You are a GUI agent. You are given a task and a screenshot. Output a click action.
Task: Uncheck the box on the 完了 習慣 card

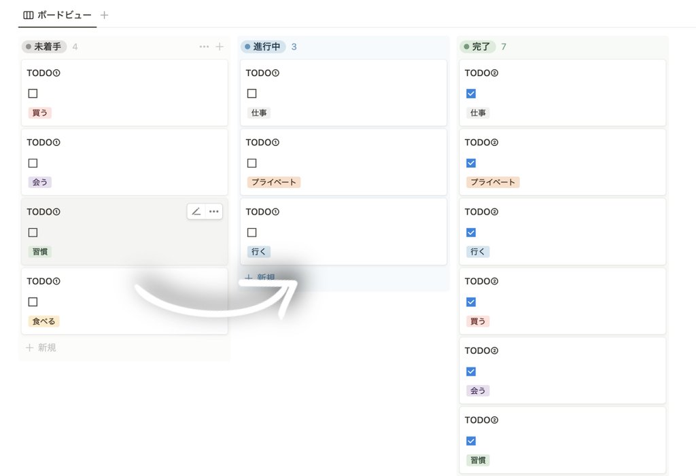click(x=471, y=441)
